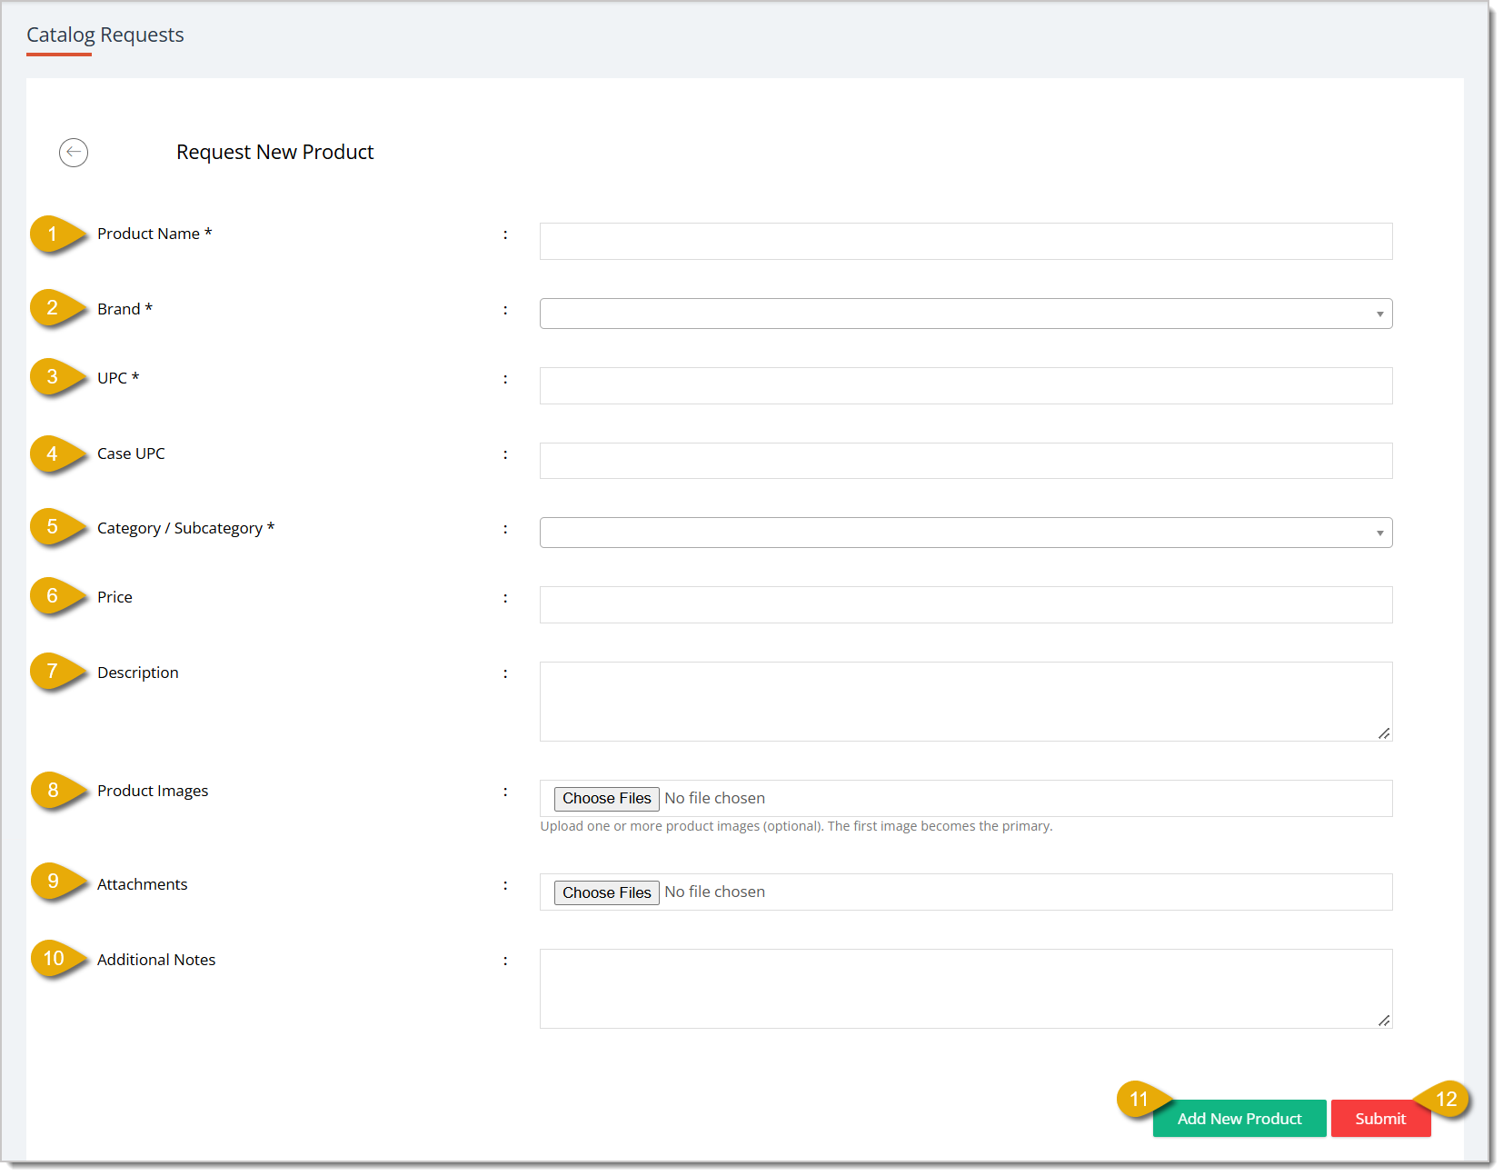
Task: Click into the Case UPC field
Action: 966,461
